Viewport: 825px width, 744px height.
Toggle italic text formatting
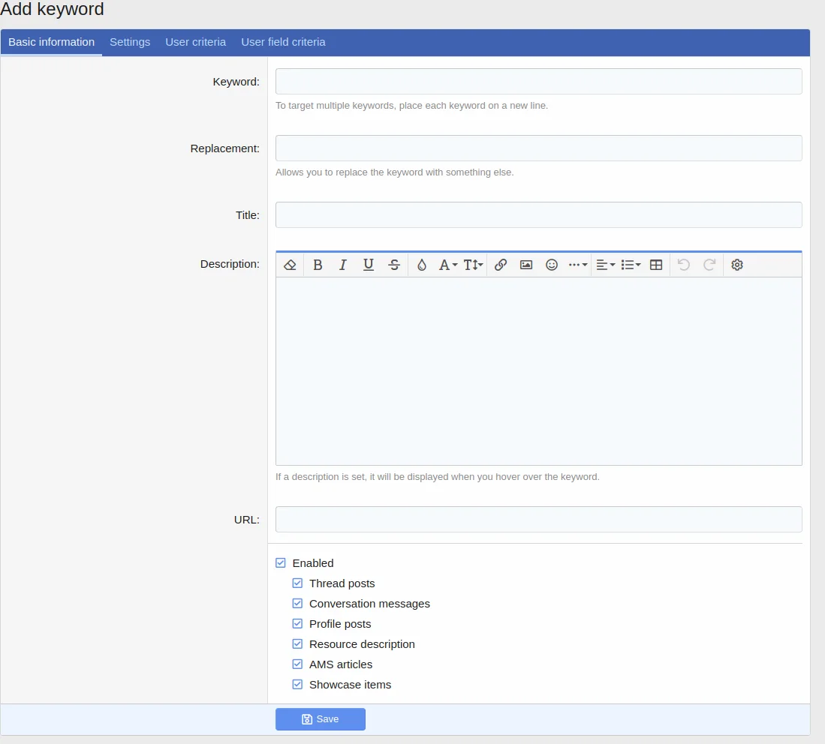pyautogui.click(x=343, y=265)
